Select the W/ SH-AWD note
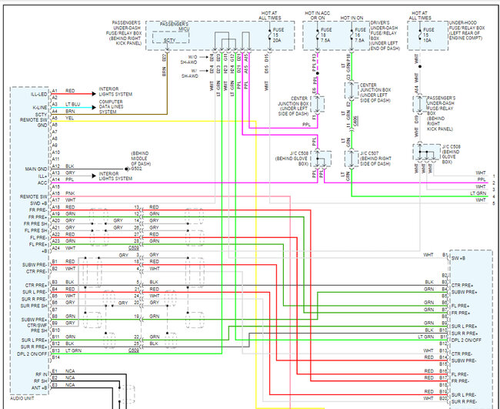The image size is (500, 409). [x=190, y=73]
